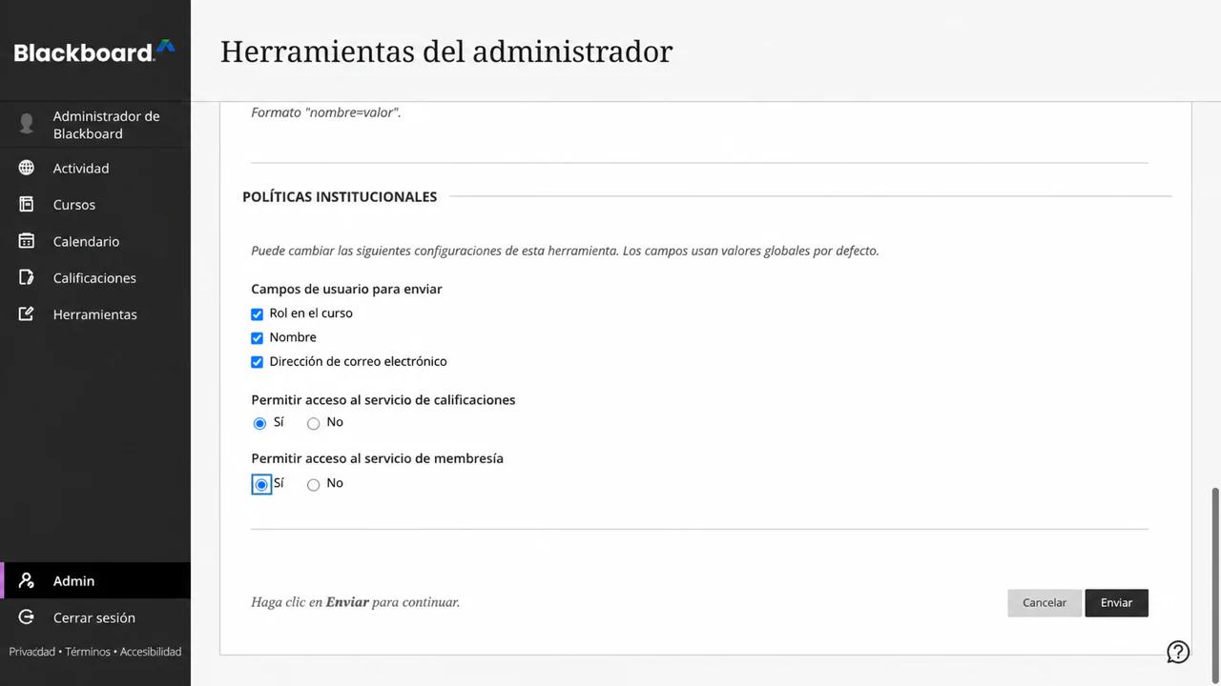
Task: Click the Actividad globe icon
Action: tap(27, 168)
